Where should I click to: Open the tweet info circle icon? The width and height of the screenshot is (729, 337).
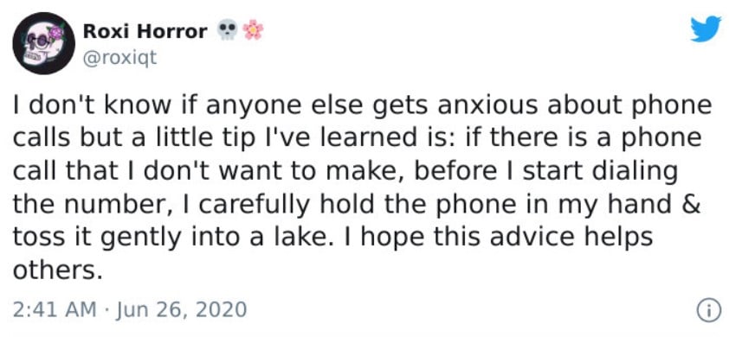coord(707,310)
